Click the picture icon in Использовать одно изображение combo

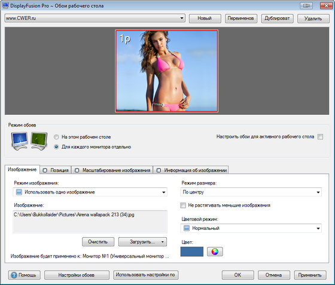click(19, 192)
